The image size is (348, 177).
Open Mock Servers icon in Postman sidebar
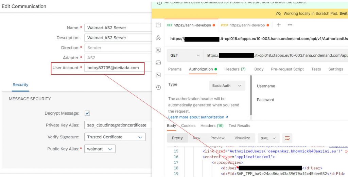click(x=158, y=62)
